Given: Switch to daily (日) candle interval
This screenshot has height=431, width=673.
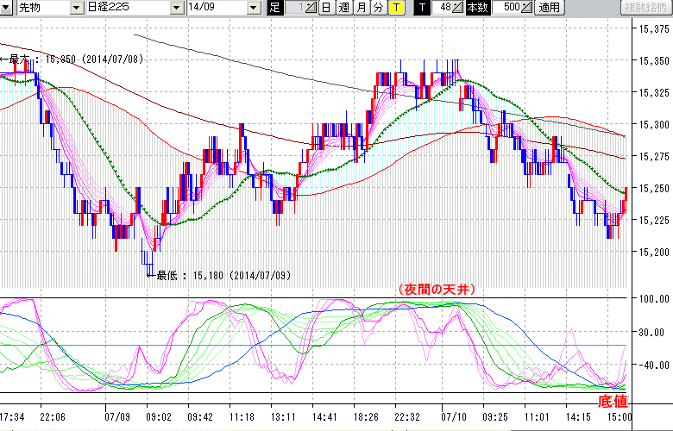Looking at the screenshot, I should click(326, 8).
